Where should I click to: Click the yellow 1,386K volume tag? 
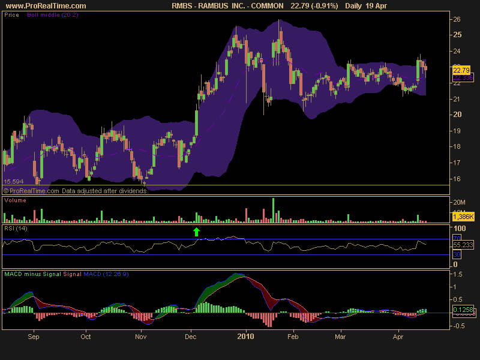pyautogui.click(x=463, y=217)
